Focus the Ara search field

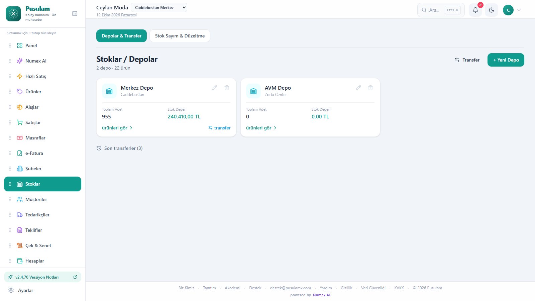click(x=441, y=10)
